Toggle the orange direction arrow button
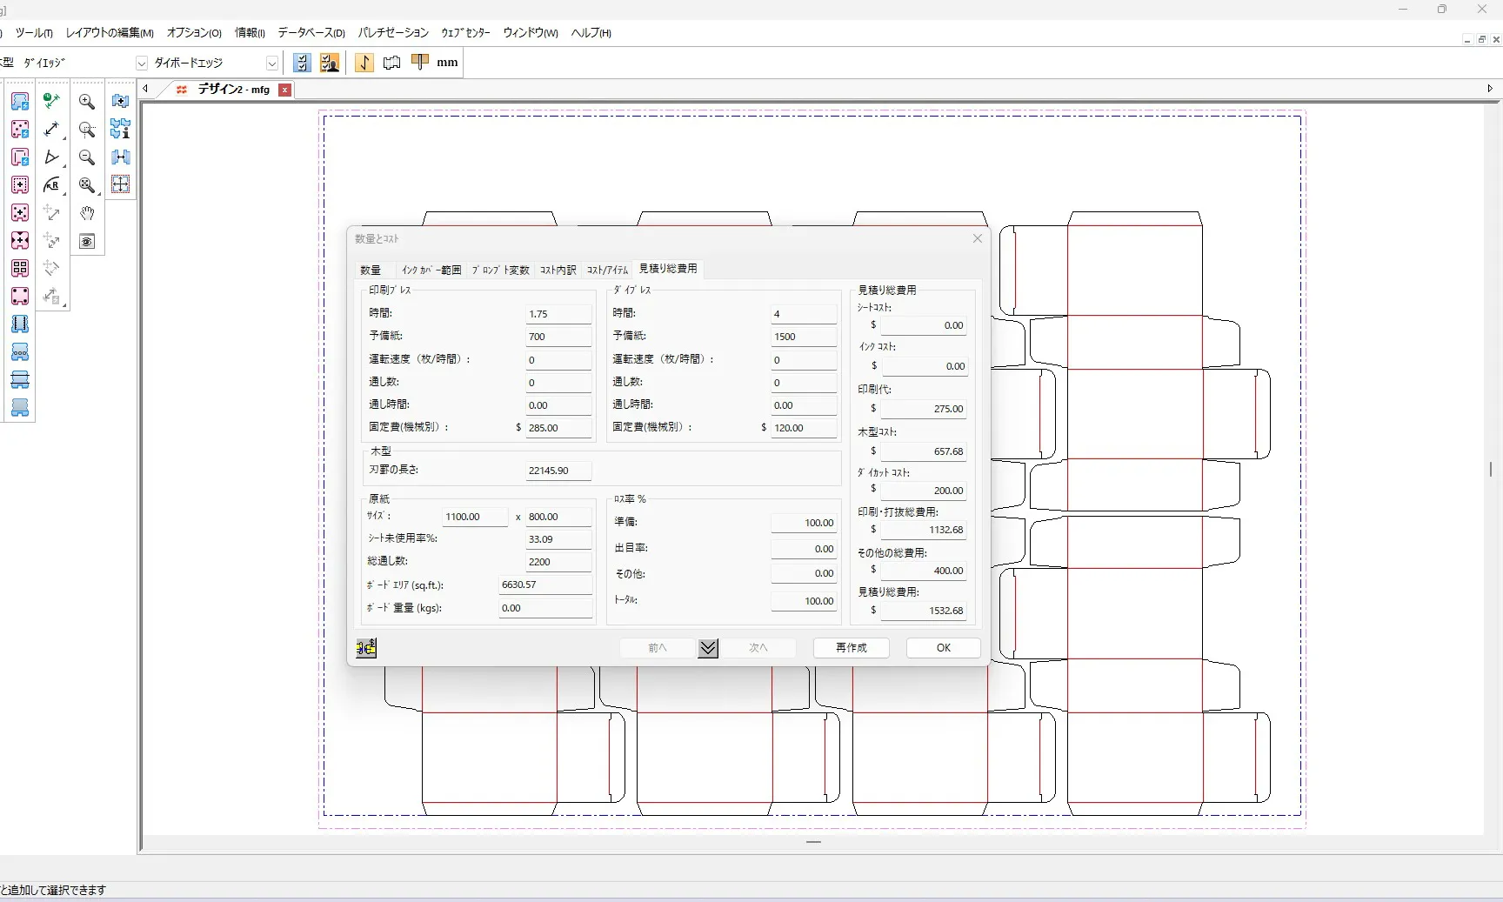The image size is (1503, 902). [364, 63]
